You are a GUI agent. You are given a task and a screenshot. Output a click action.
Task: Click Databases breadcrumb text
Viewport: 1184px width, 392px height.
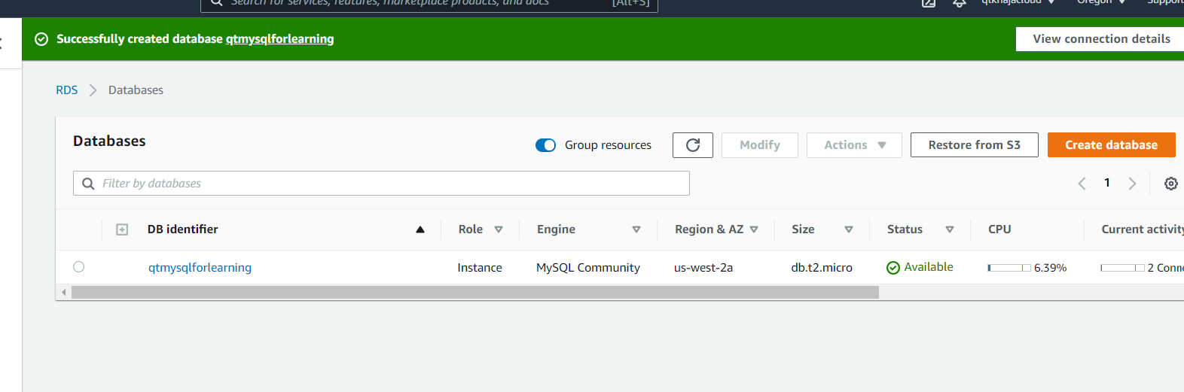point(136,90)
